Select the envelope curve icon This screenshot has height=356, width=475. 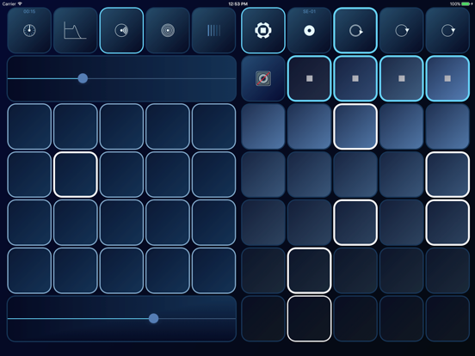(76, 30)
